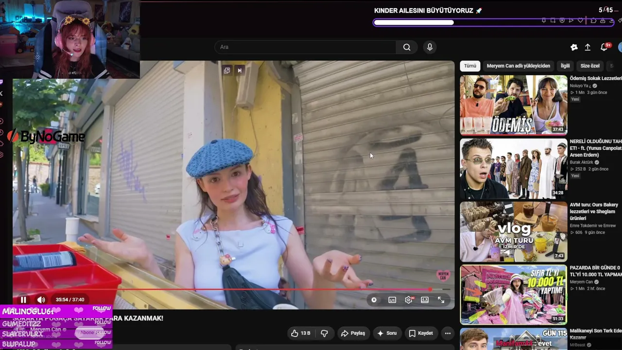Click the play triangle icon in the overlay bar

point(571,20)
